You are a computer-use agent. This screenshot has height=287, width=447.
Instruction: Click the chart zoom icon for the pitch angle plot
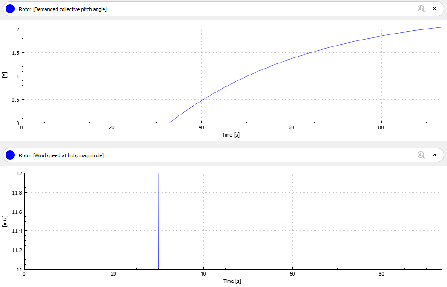(421, 9)
